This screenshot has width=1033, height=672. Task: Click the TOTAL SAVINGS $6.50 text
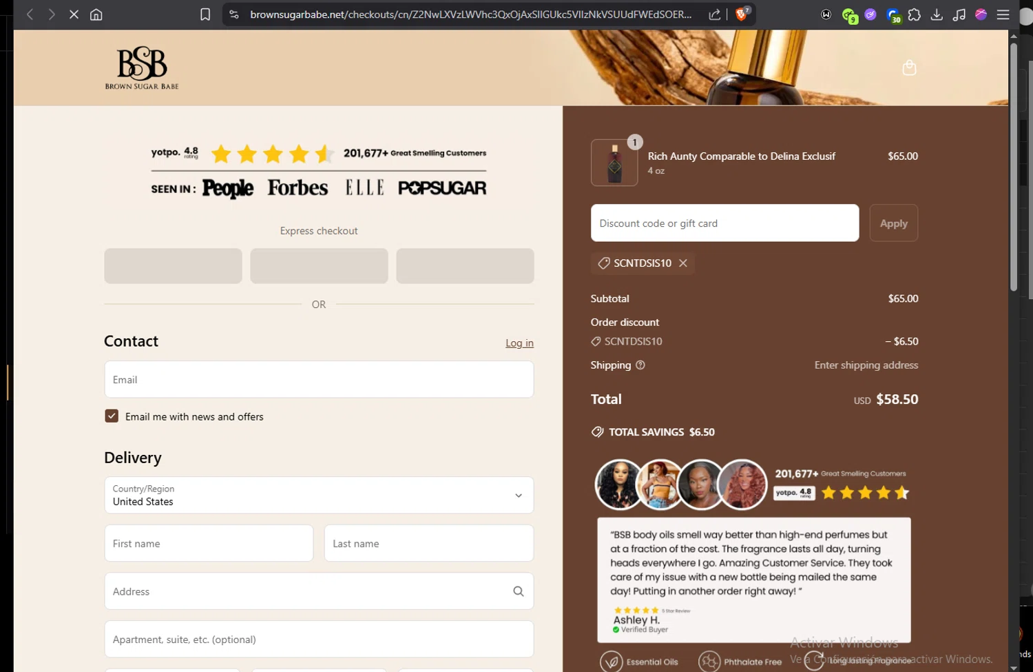(x=662, y=432)
